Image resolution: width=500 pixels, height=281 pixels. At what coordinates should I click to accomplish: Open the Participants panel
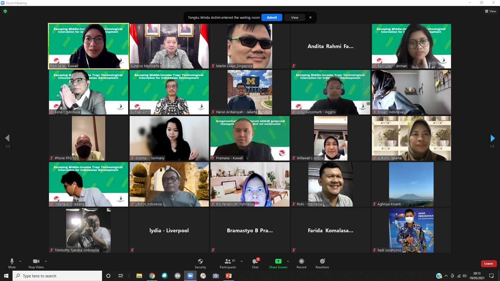pos(227,263)
